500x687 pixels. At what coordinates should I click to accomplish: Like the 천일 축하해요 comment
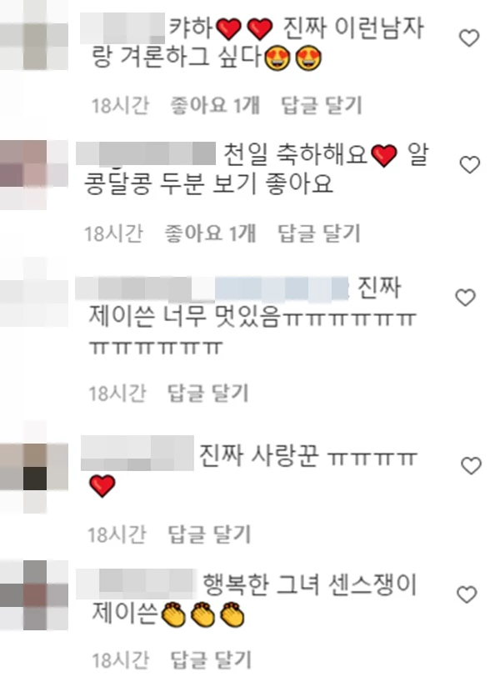[470, 164]
